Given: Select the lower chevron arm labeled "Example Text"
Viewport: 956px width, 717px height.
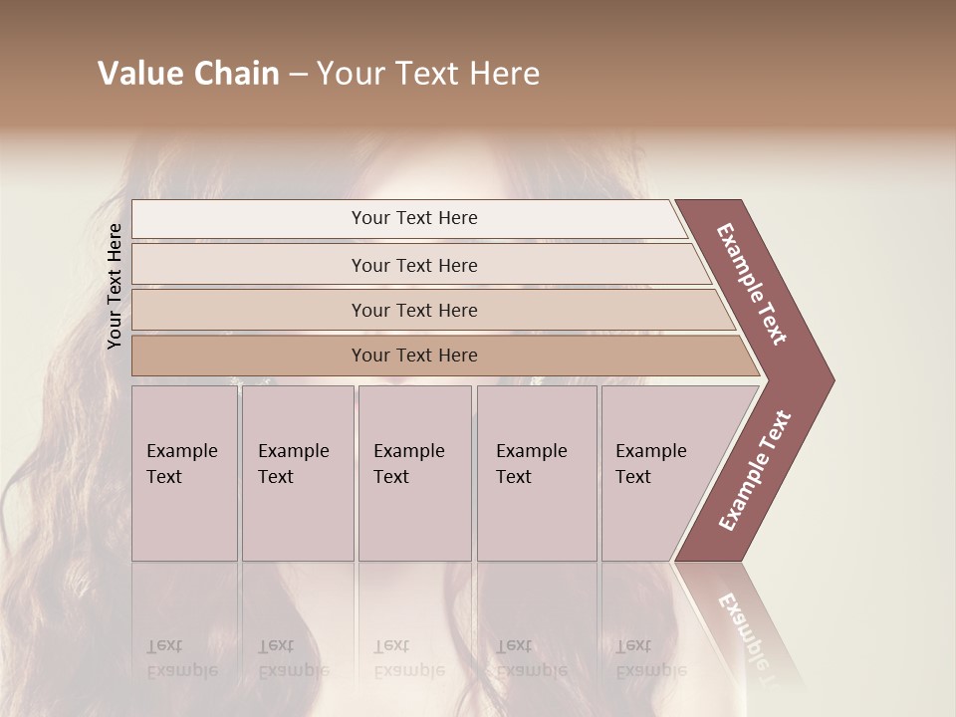Looking at the screenshot, I should (754, 473).
